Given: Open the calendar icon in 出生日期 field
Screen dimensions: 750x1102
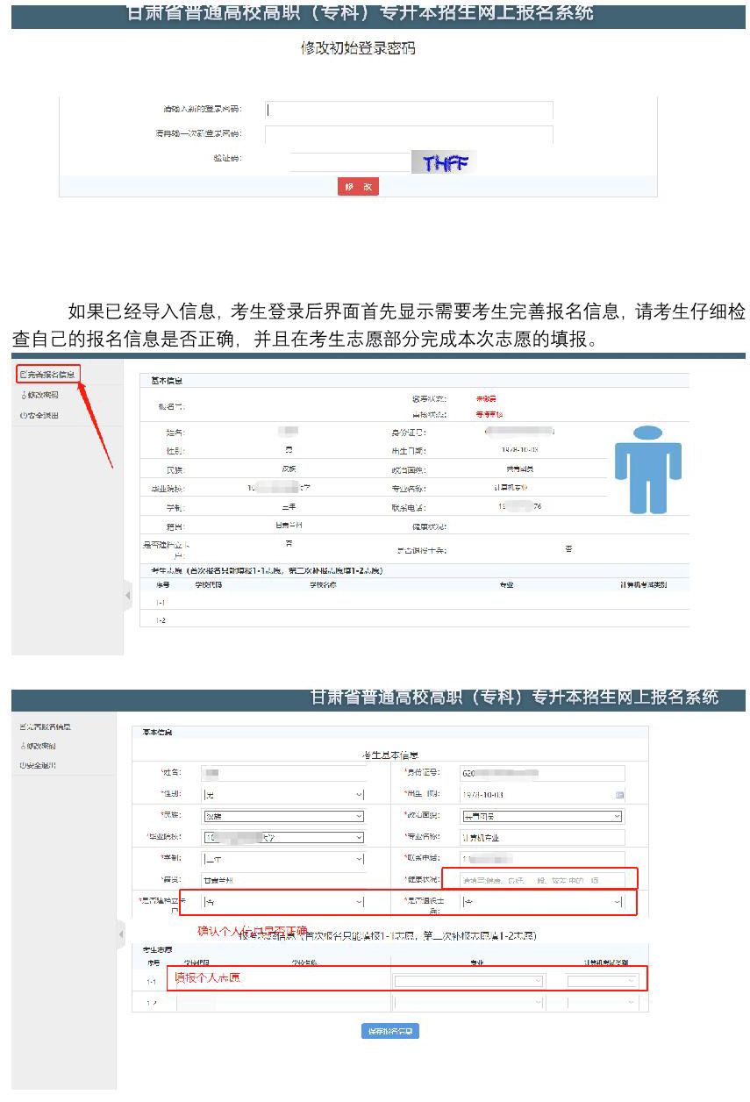Looking at the screenshot, I should (619, 795).
